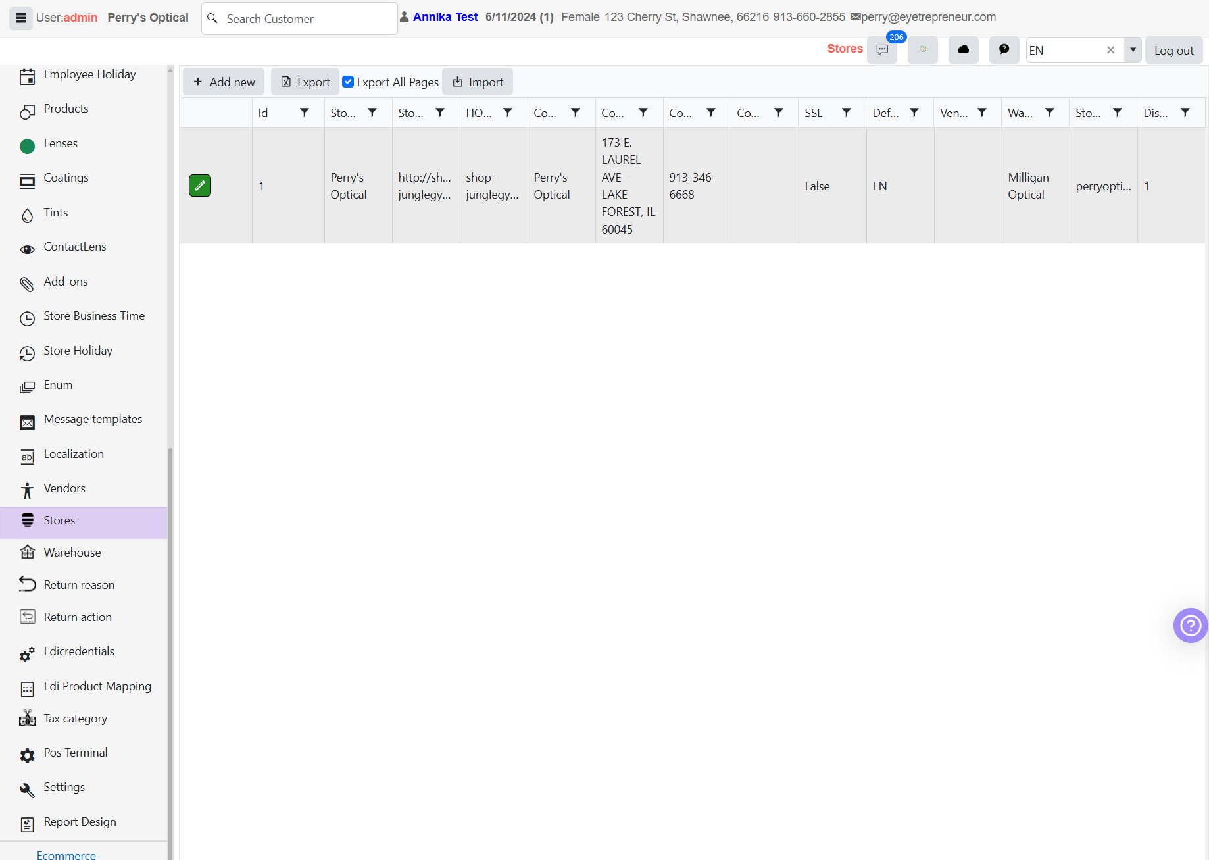
Task: Click the Settings wrench icon
Action: click(27, 790)
